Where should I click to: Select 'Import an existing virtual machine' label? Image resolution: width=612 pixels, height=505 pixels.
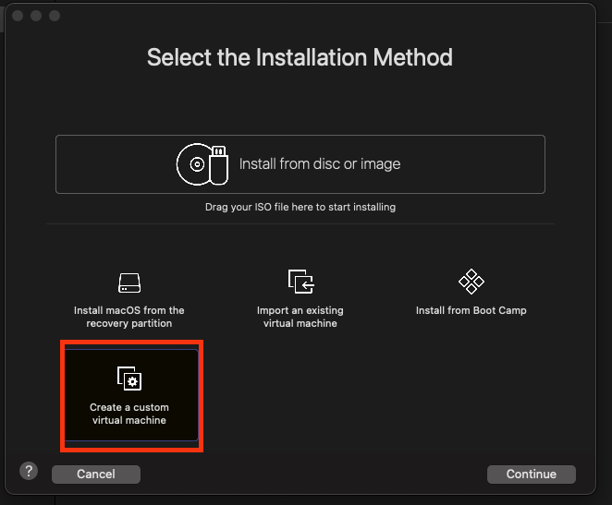300,317
